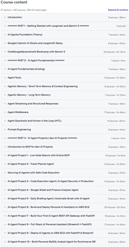Open AI Agent Fundamentals (Coding) section
The height and width of the screenshot is (247, 129).
pos(64,69)
